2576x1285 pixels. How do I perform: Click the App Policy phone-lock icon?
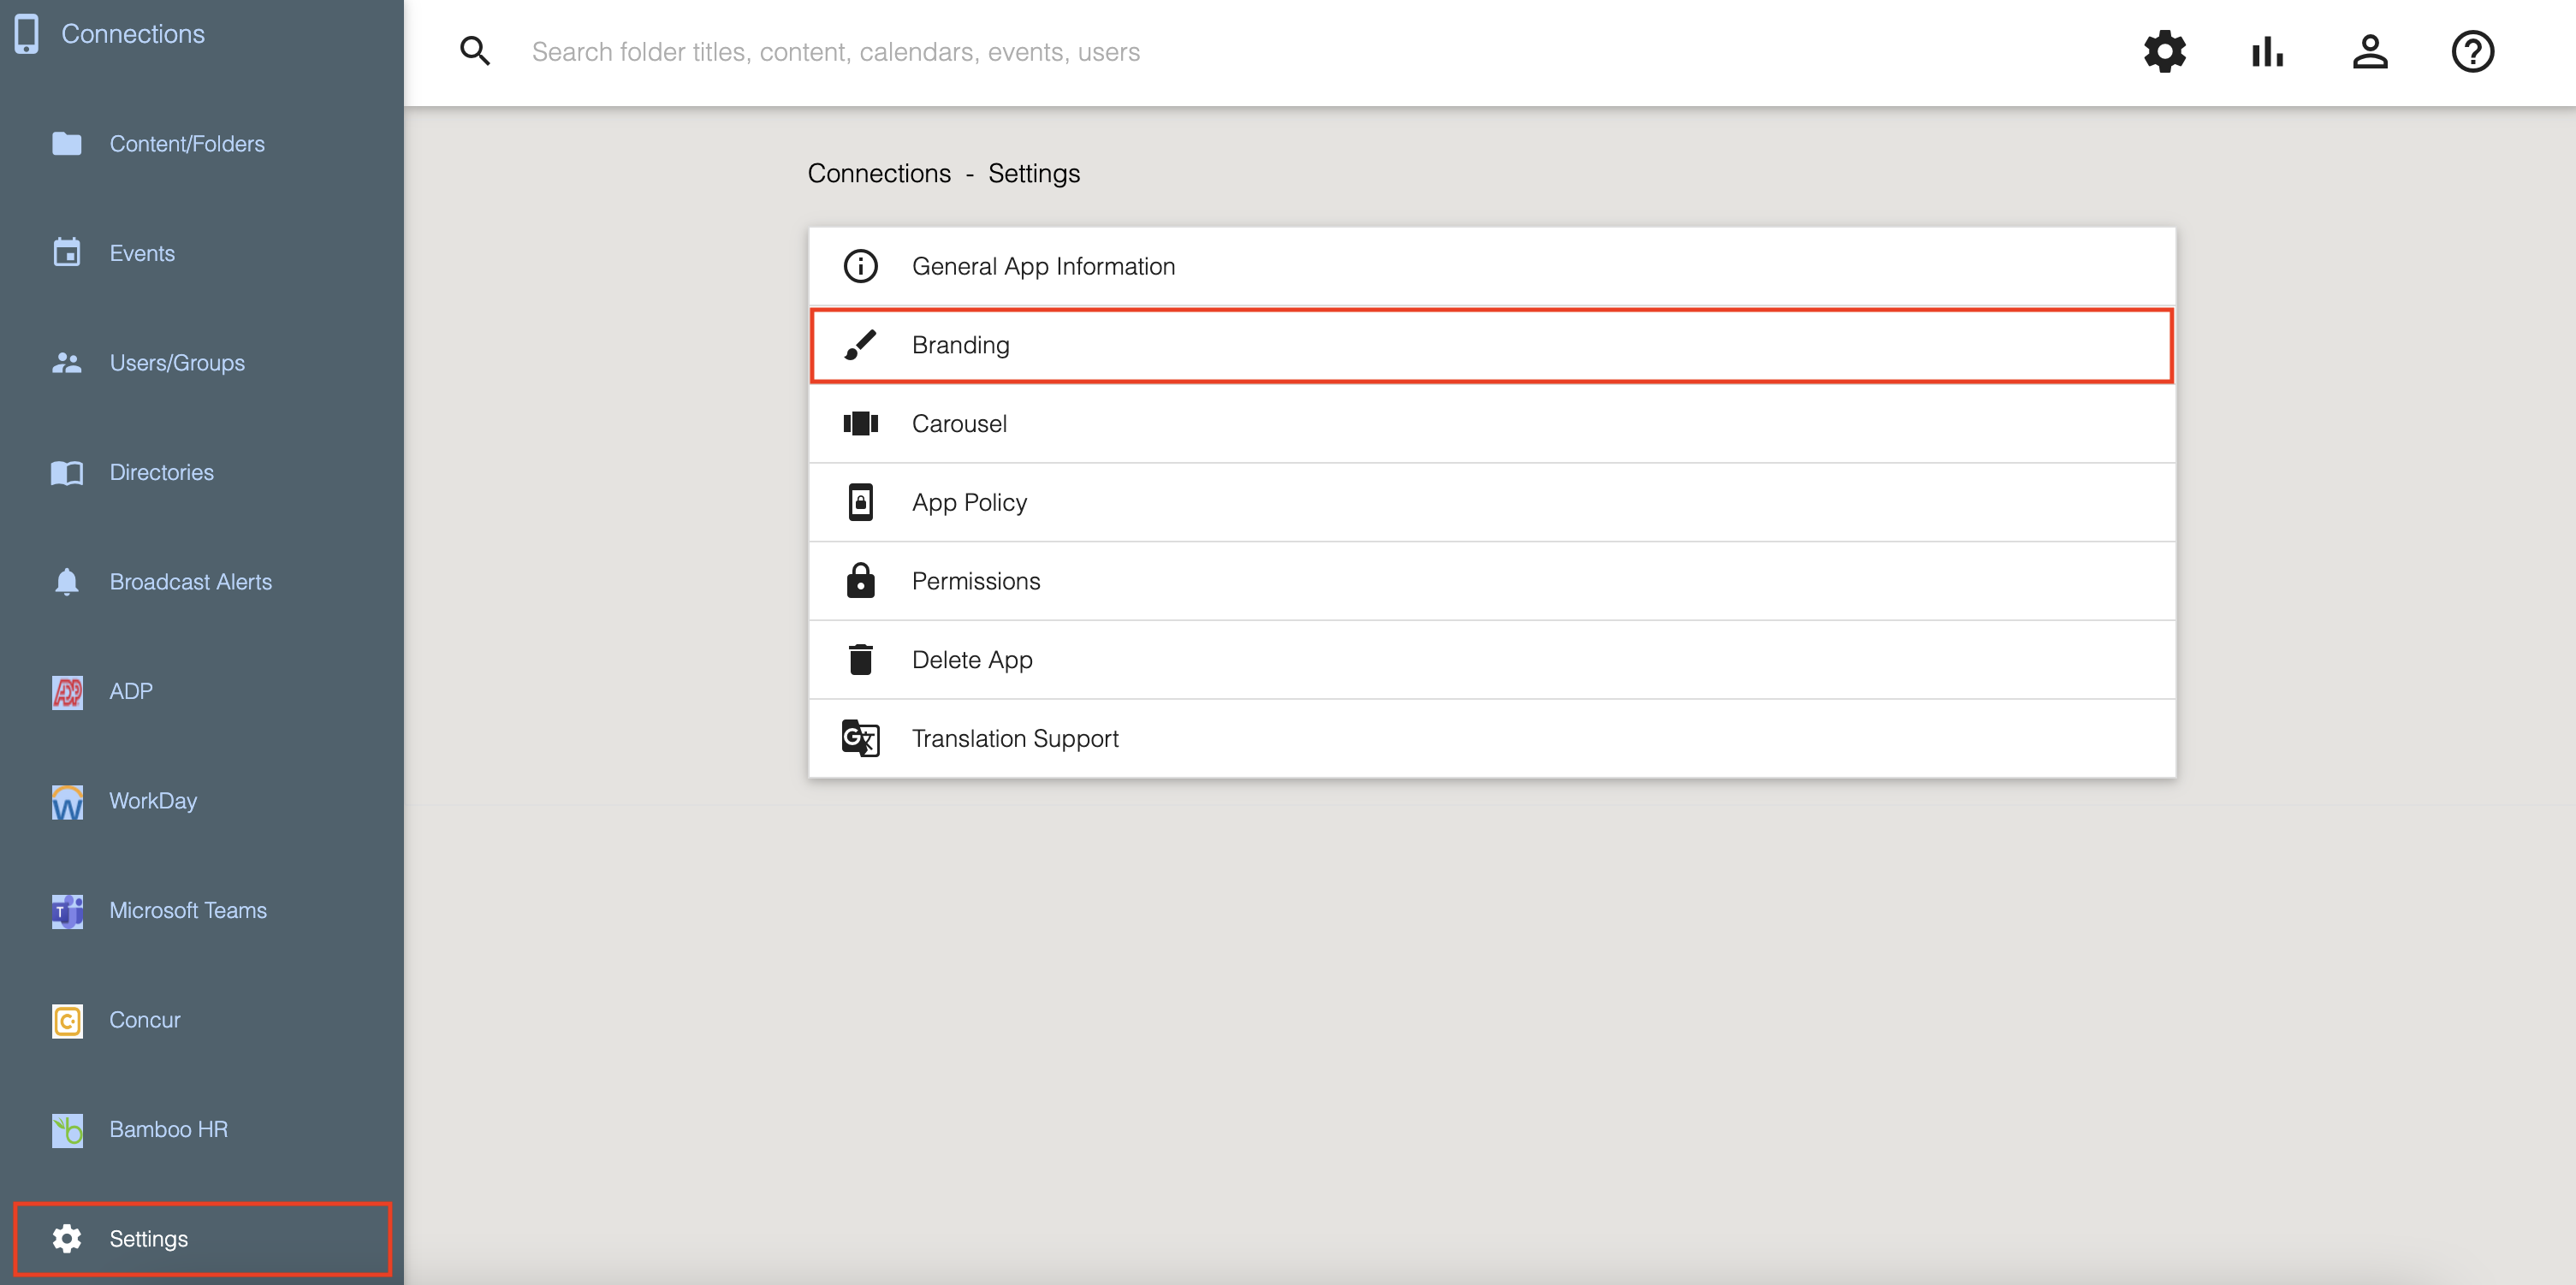tap(860, 502)
